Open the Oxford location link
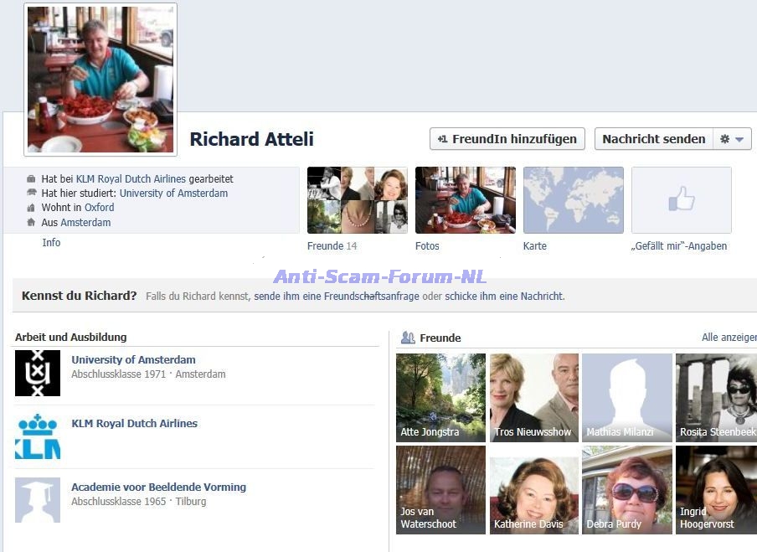 (x=99, y=208)
